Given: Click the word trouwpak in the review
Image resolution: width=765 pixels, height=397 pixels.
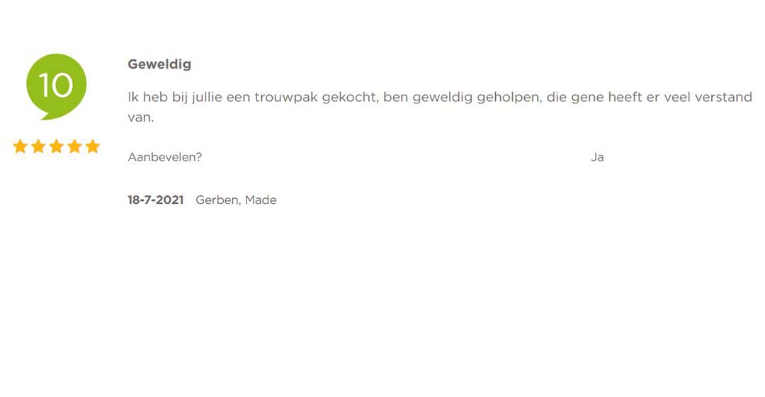Looking at the screenshot, I should [x=286, y=98].
